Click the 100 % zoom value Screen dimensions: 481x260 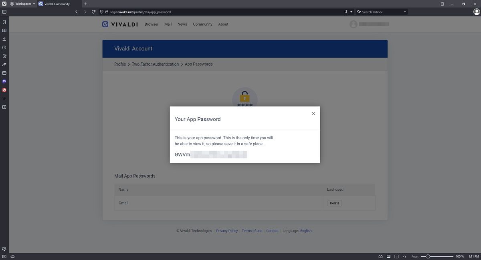460,256
